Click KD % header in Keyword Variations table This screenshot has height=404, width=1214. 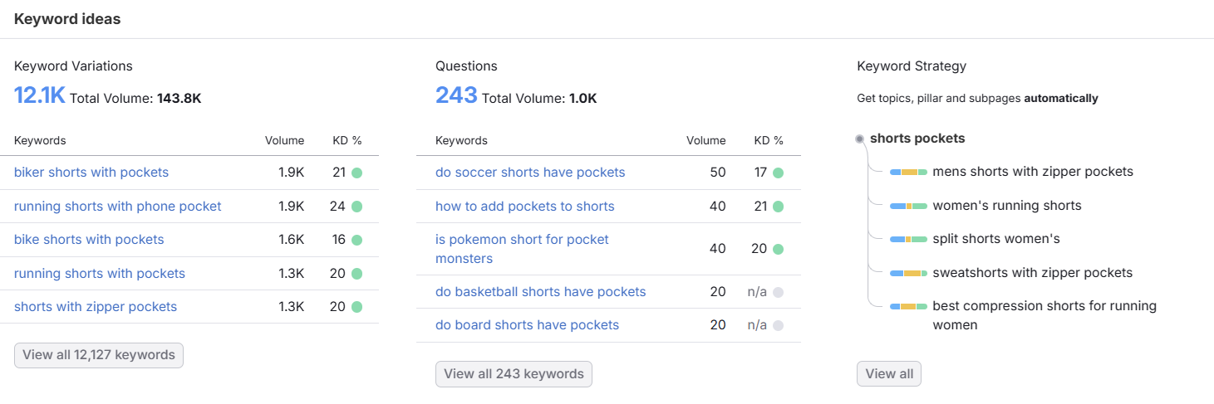pyautogui.click(x=347, y=141)
